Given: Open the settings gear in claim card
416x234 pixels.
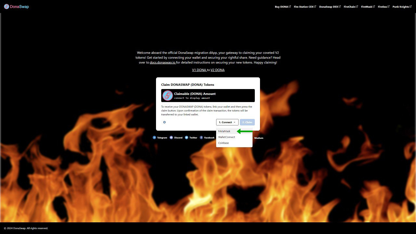Looking at the screenshot, I should [164, 122].
